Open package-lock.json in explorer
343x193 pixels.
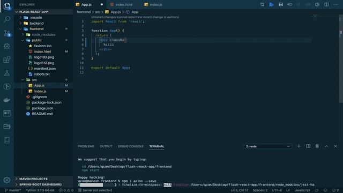pyautogui.click(x=43, y=102)
